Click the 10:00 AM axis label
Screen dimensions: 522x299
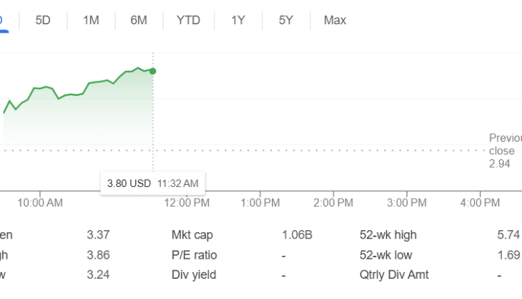40,202
